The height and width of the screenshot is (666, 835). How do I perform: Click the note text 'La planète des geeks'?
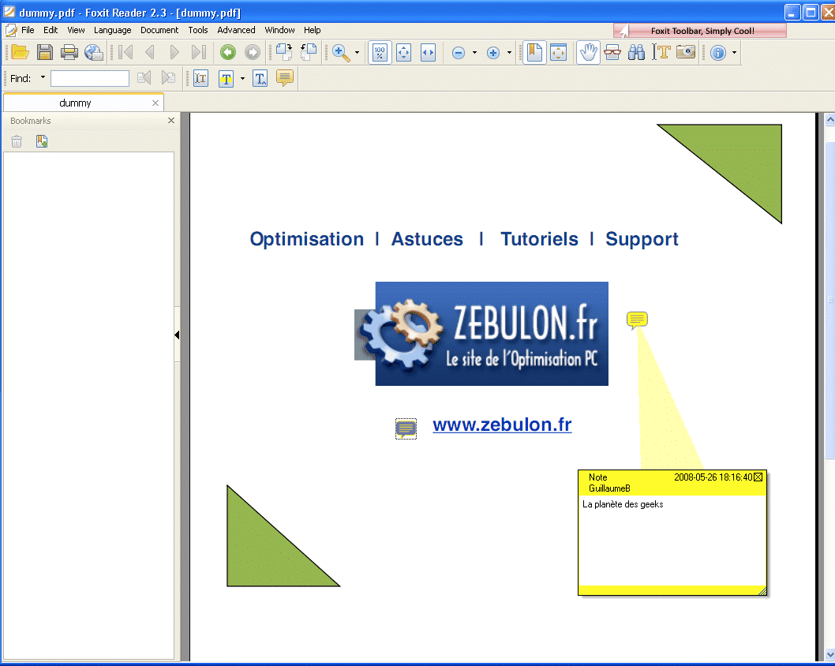[x=623, y=504]
